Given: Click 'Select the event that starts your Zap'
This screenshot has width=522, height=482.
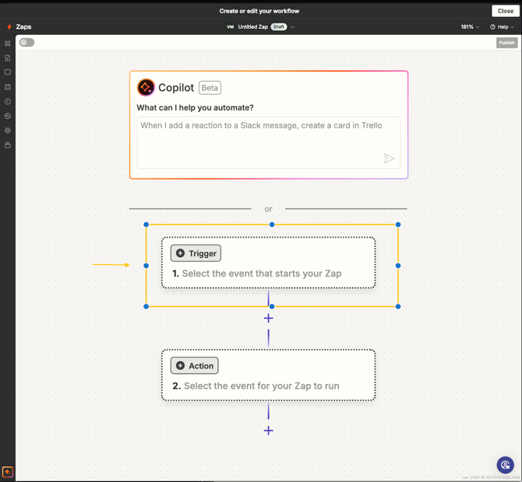Looking at the screenshot, I should point(262,273).
